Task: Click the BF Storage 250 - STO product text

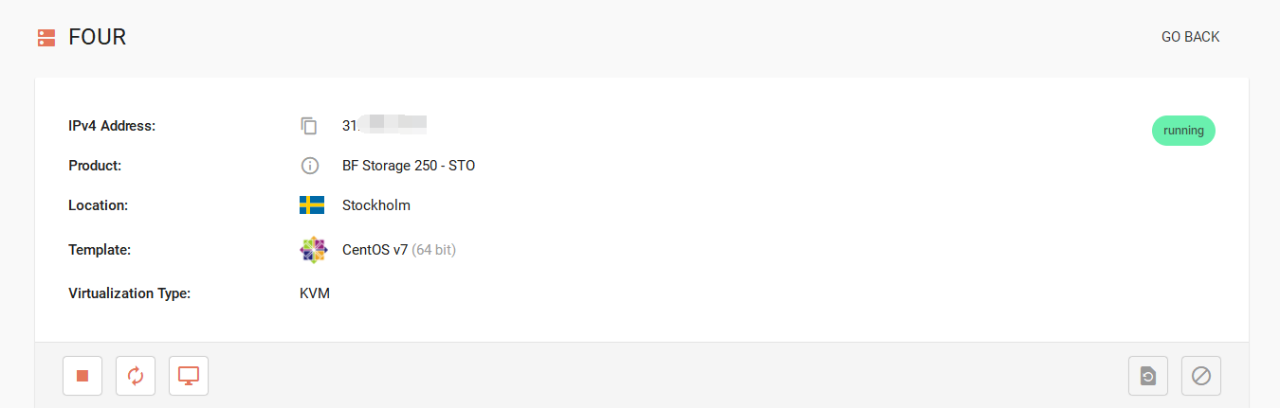Action: coord(409,166)
